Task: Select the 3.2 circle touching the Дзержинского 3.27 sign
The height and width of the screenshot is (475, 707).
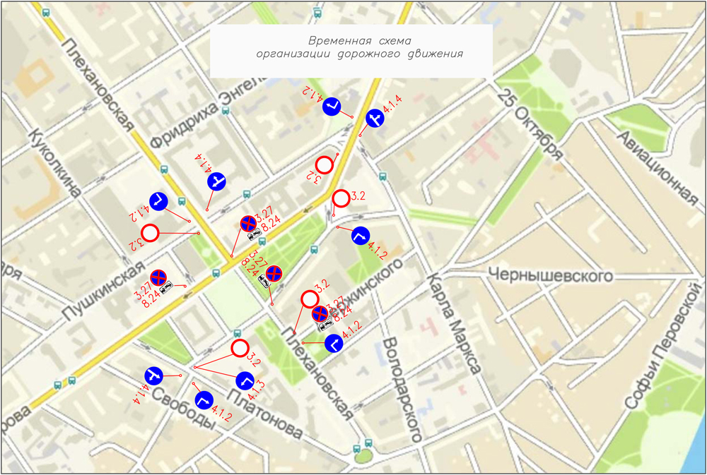Action: pyautogui.click(x=310, y=299)
